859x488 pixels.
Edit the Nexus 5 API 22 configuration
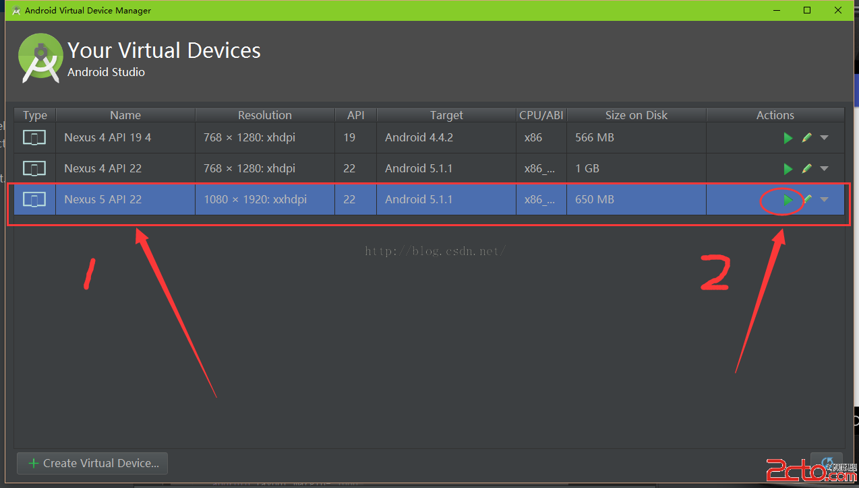[807, 199]
